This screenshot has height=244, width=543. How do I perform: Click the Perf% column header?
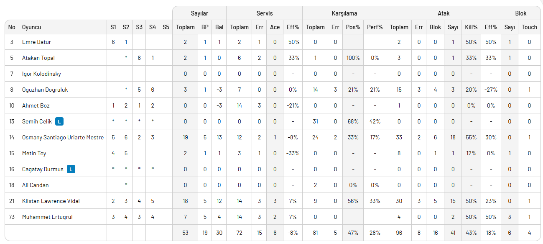(x=375, y=27)
